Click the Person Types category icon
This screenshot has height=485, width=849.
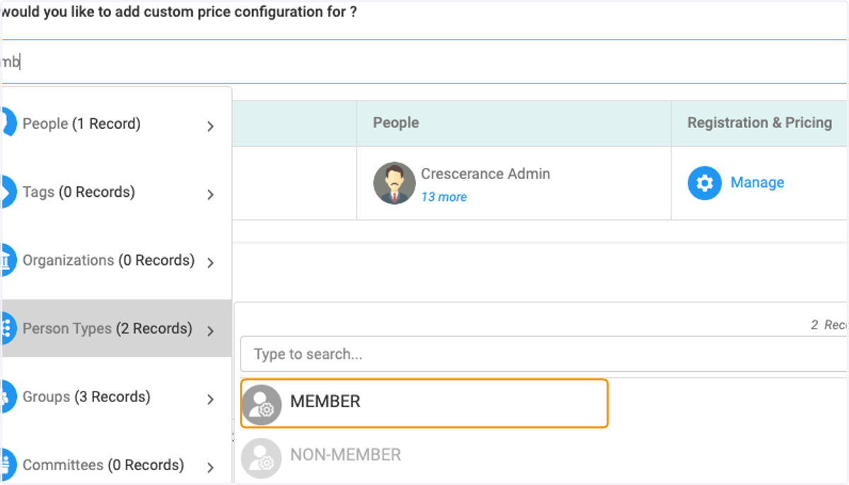(8, 328)
